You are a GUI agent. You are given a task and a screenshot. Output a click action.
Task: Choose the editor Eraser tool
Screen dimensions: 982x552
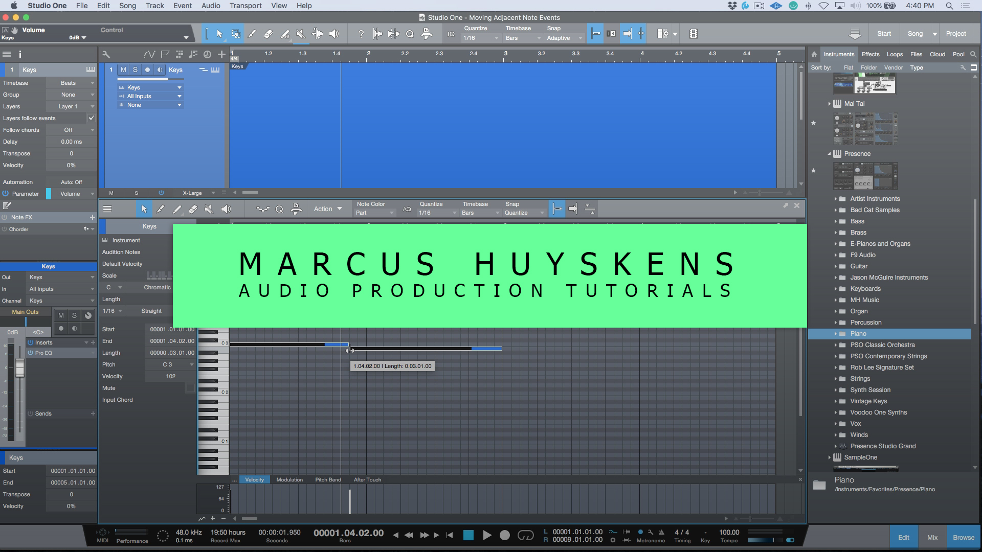(193, 209)
